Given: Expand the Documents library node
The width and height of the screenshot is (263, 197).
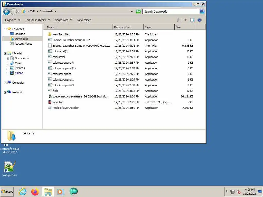Looking at the screenshot, I should pos(8,58).
